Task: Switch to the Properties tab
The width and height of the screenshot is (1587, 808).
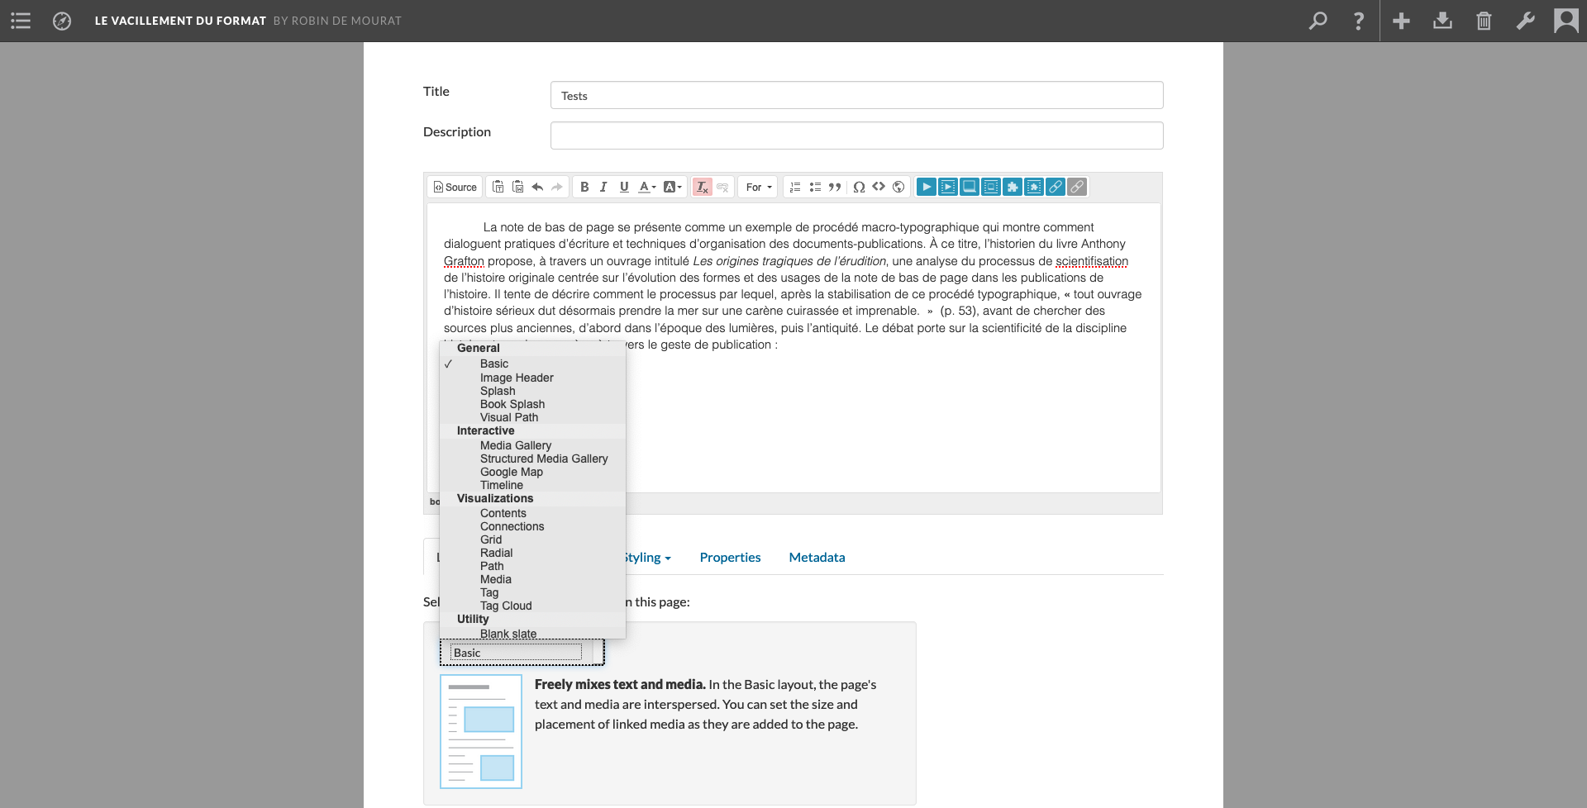Action: 730,558
